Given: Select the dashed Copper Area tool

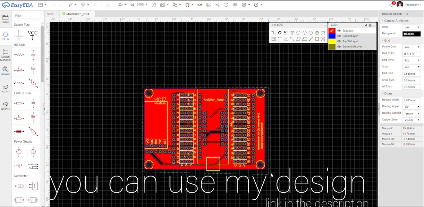Looking at the screenshot, I should coord(298,39).
